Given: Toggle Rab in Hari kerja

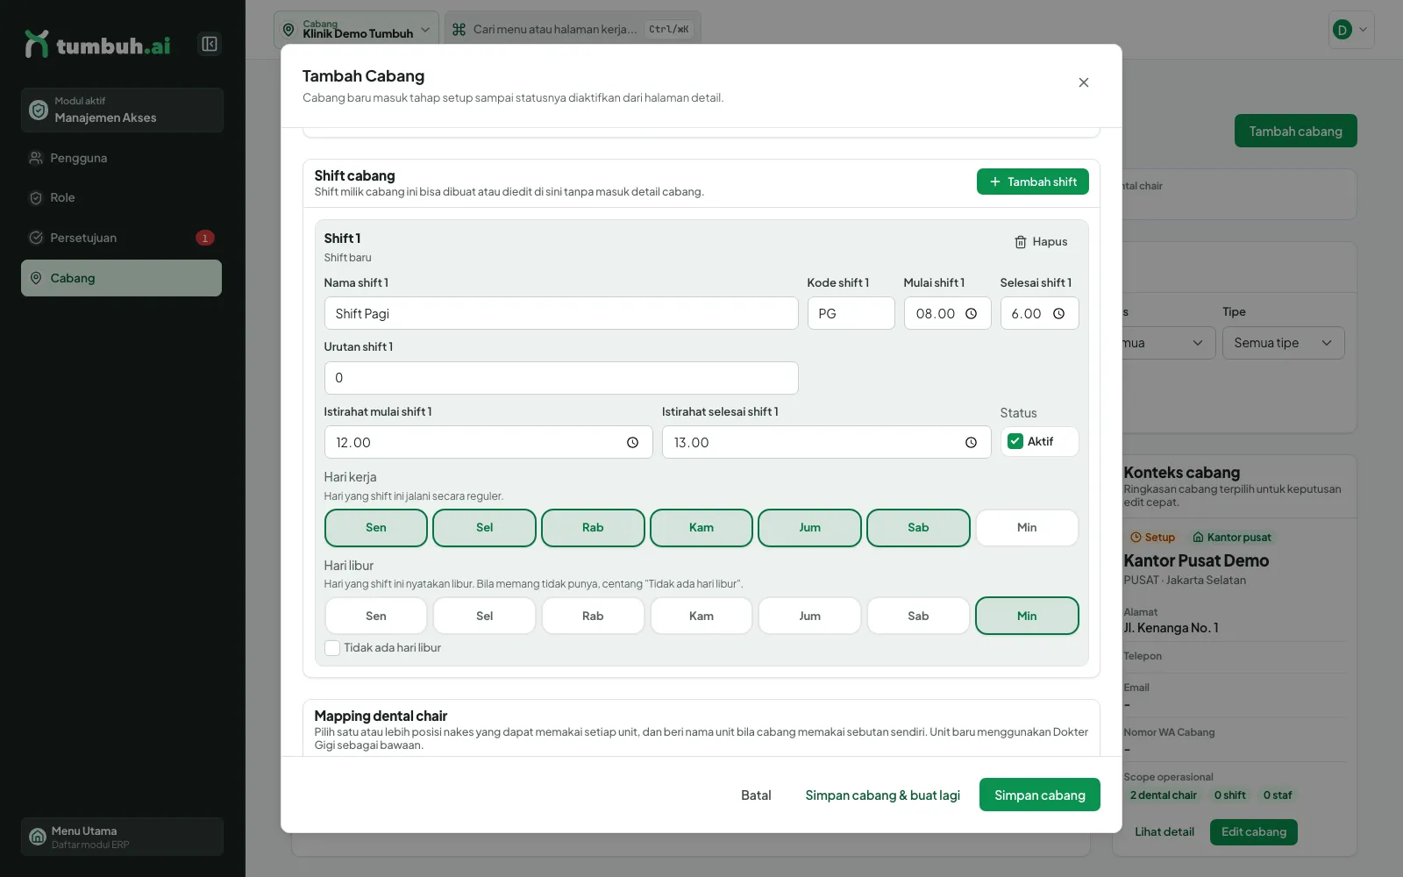Looking at the screenshot, I should pyautogui.click(x=593, y=528).
